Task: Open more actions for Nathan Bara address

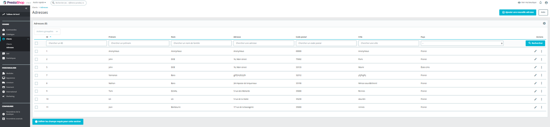Action: tap(541, 83)
